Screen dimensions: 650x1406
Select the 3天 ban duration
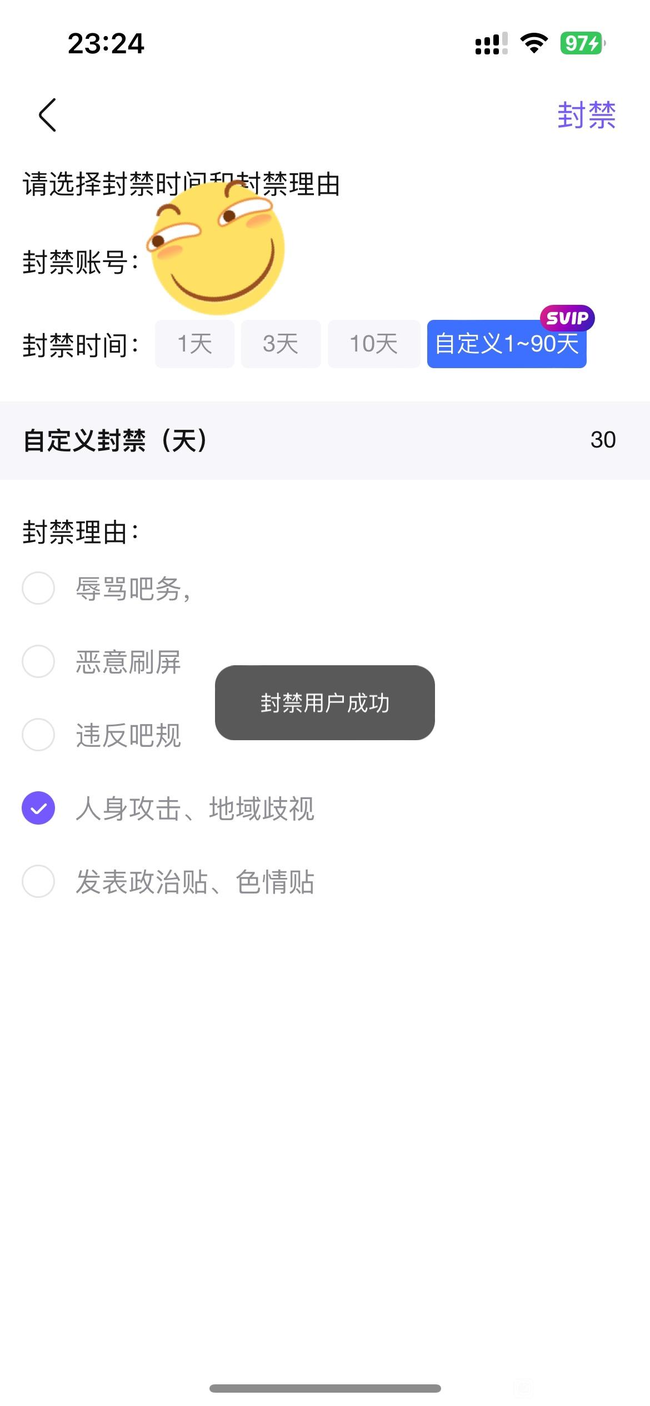pos(281,344)
